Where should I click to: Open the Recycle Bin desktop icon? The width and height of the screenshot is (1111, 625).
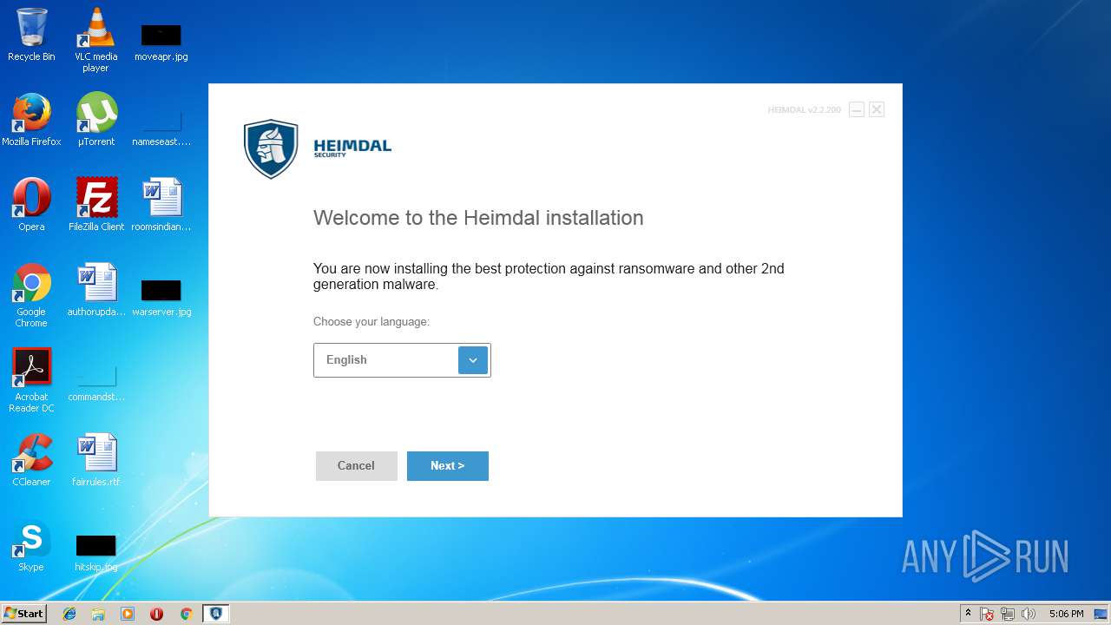pos(31,35)
